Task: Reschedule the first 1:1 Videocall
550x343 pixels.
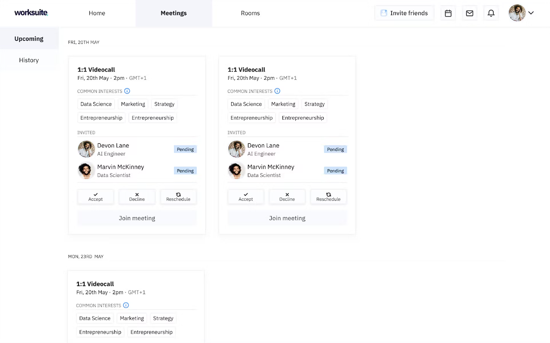Action: [x=178, y=197]
